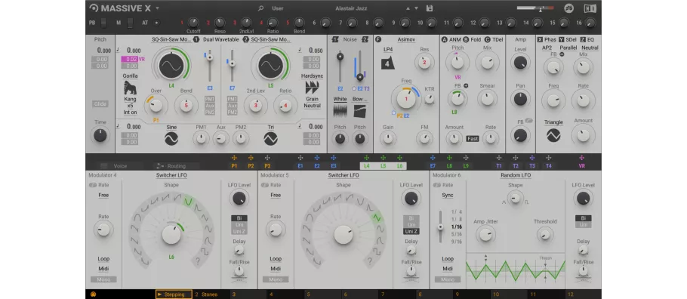Open the Native Instruments NI logo menu
Viewport: 687px width, 299px height.
590,8
